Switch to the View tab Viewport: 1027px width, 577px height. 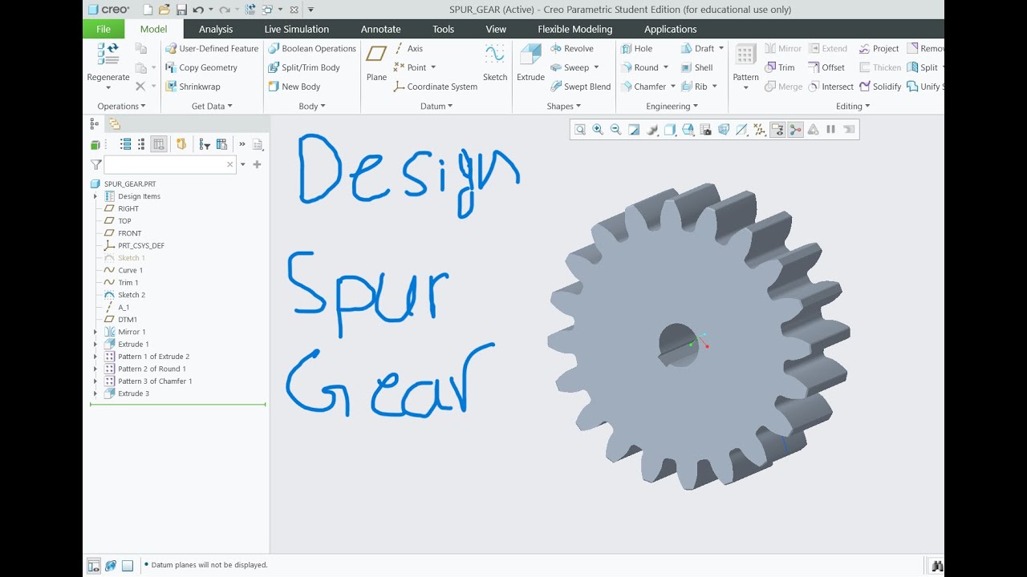pos(496,29)
